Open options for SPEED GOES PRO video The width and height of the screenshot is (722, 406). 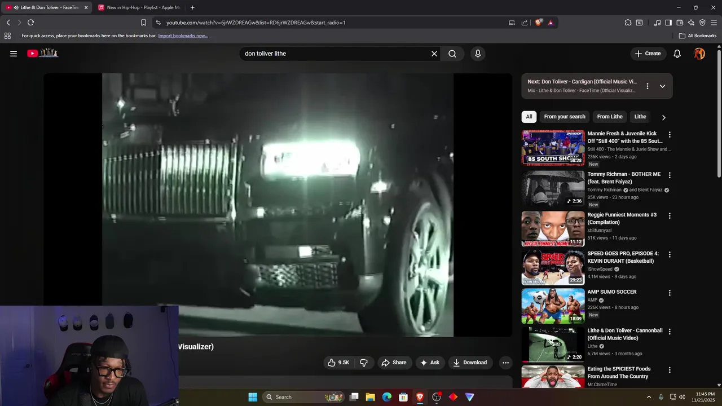[x=670, y=255]
